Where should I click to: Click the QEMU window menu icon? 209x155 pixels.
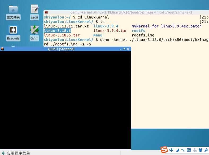[2, 49]
